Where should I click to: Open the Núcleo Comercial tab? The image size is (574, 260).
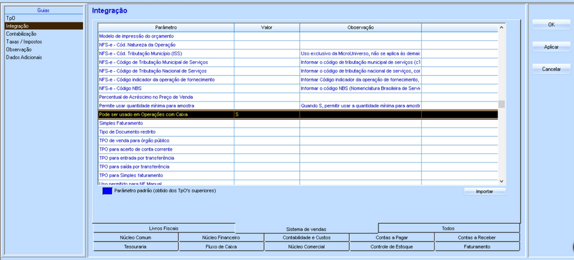[307, 247]
